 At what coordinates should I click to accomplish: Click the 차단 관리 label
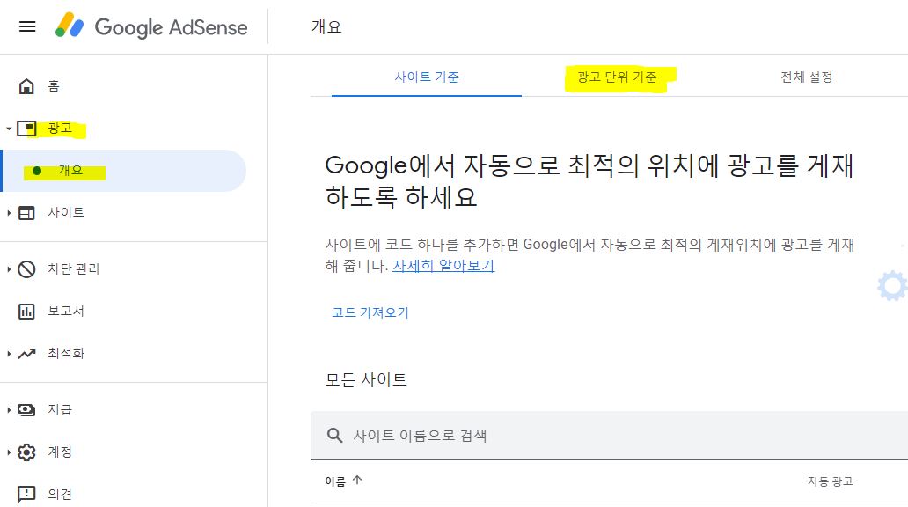74,268
